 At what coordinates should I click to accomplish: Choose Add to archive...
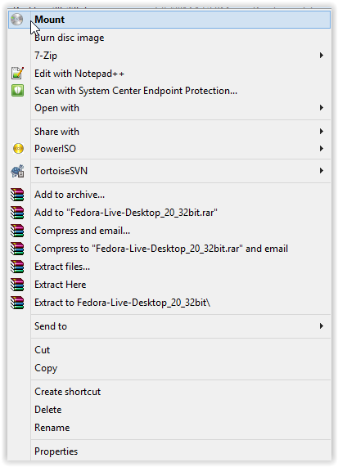(169, 195)
